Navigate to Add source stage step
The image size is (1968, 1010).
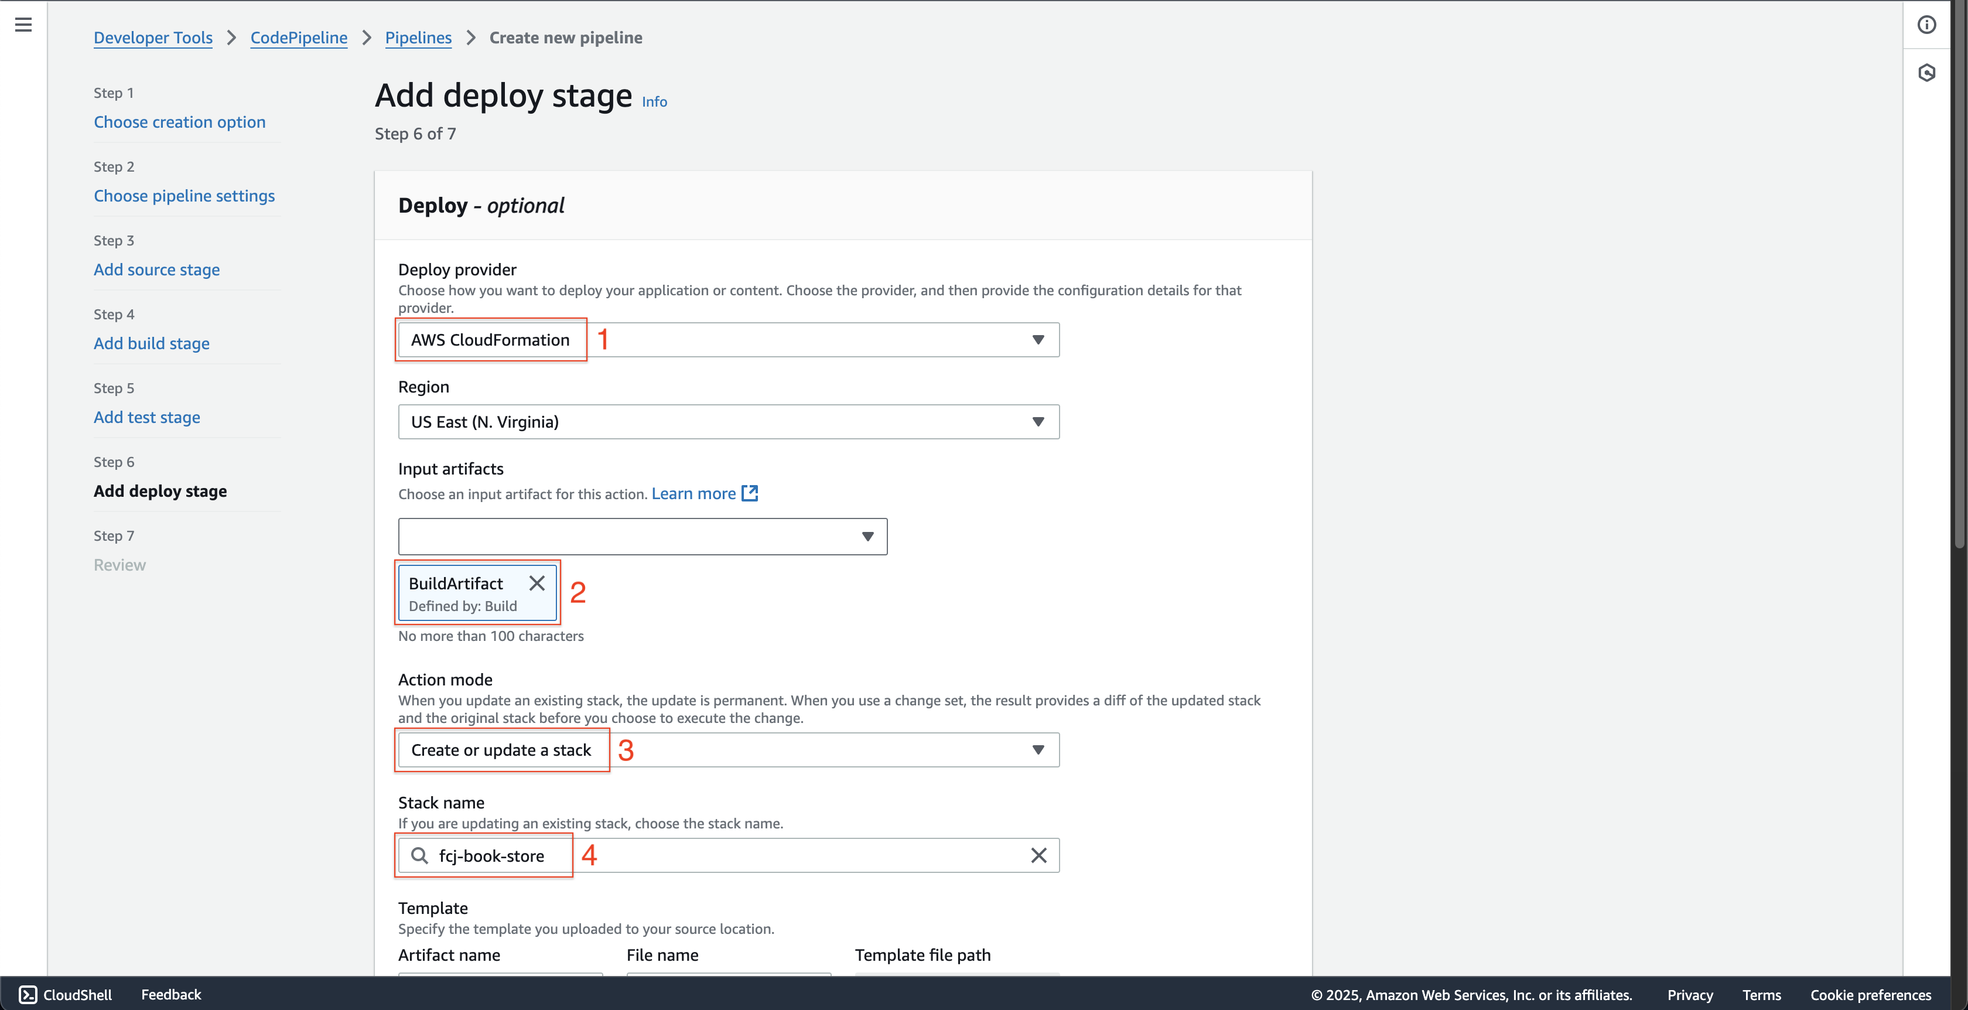156,269
